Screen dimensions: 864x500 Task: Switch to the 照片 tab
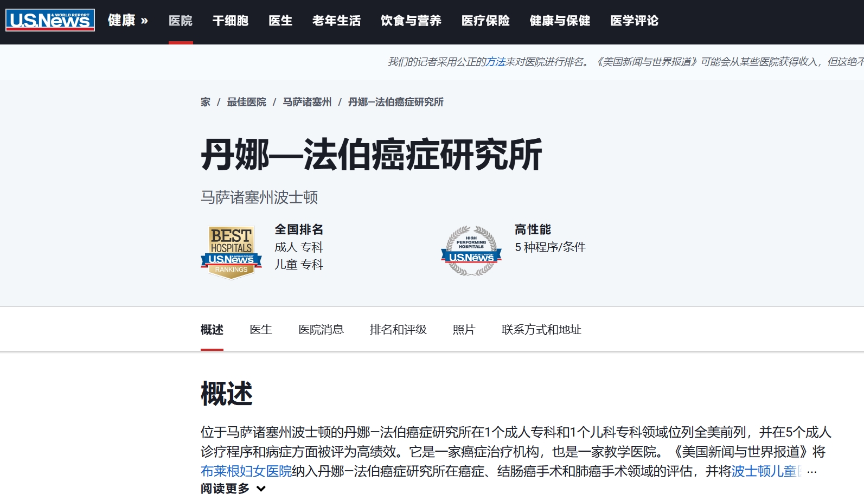(x=464, y=330)
